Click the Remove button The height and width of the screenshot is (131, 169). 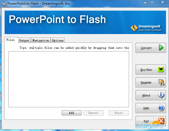click(93, 113)
